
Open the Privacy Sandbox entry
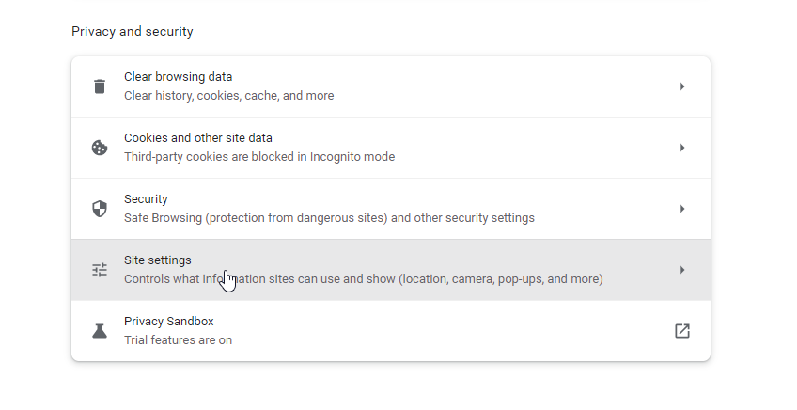click(x=169, y=322)
